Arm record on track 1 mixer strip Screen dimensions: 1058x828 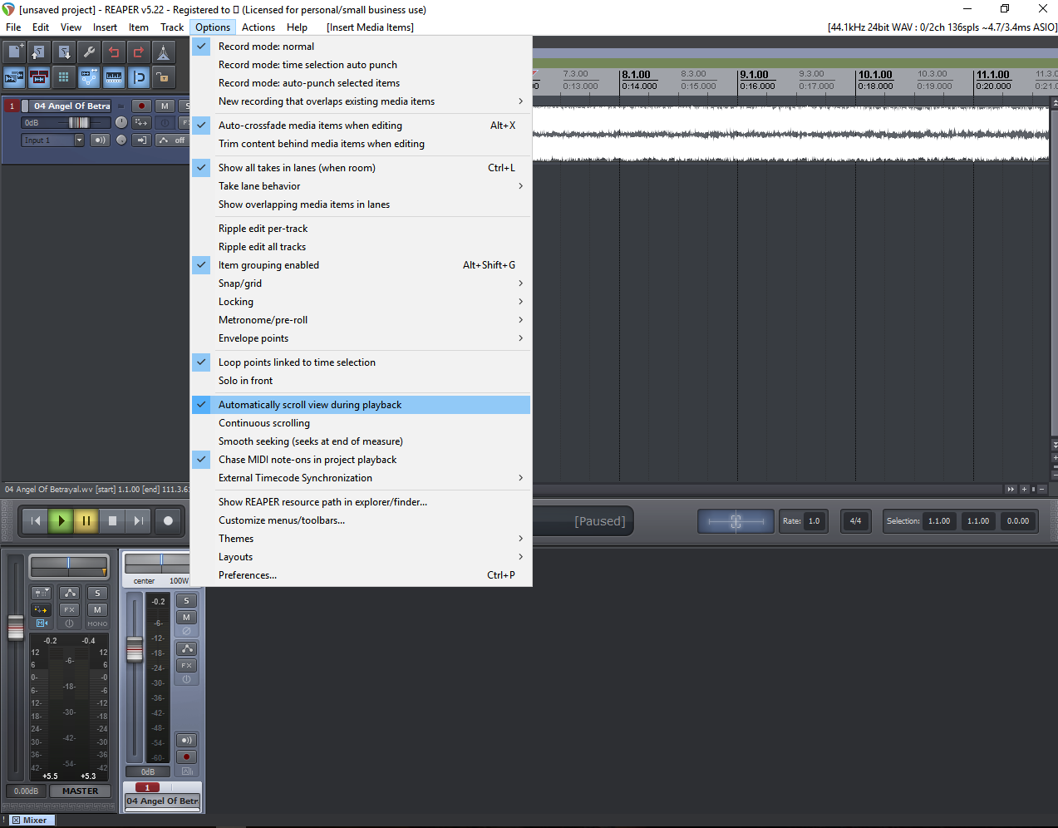pos(186,757)
